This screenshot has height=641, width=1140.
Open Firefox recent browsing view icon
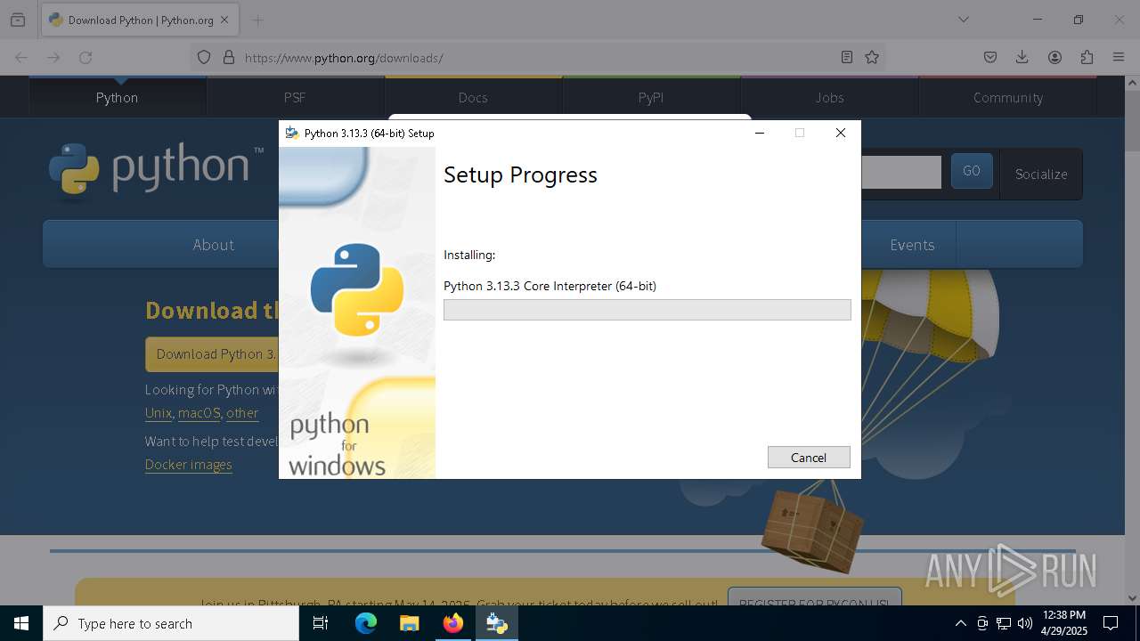point(18,20)
